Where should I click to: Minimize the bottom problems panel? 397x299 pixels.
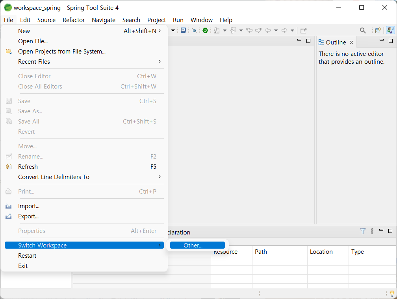pos(381,230)
